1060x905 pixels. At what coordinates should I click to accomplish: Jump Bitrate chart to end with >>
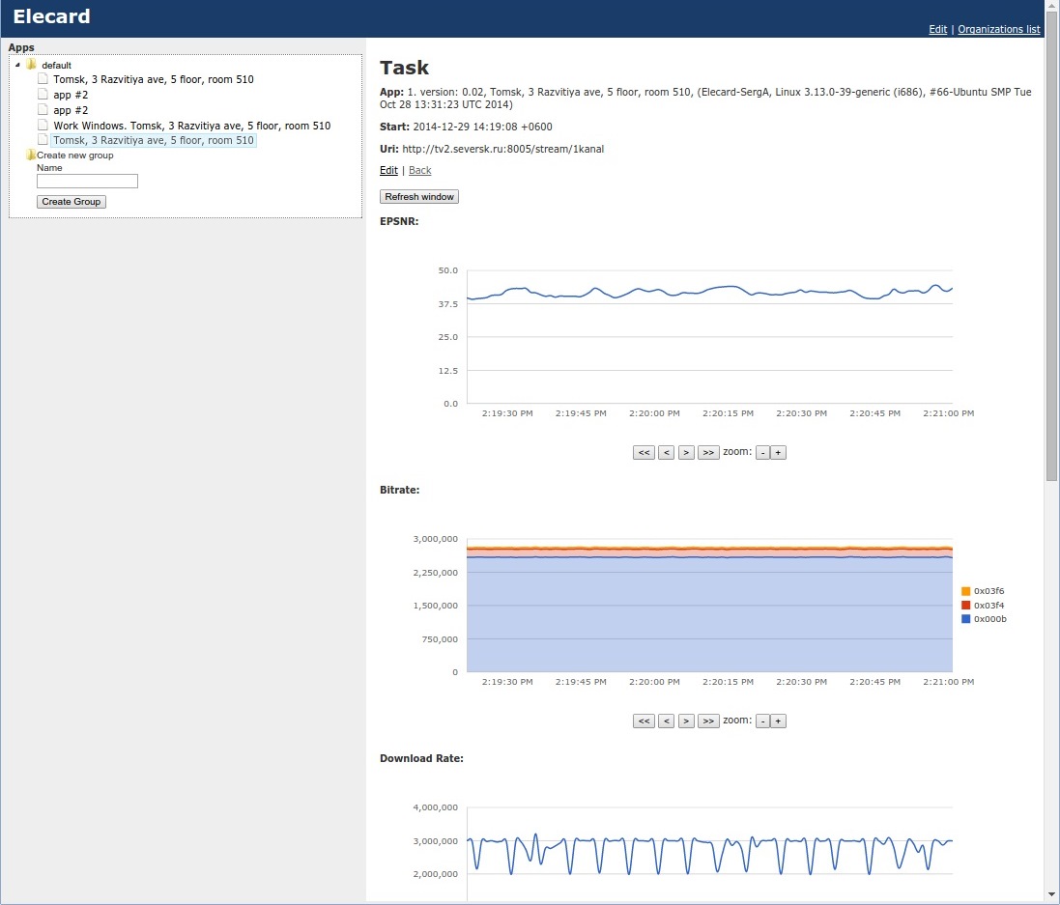point(708,721)
